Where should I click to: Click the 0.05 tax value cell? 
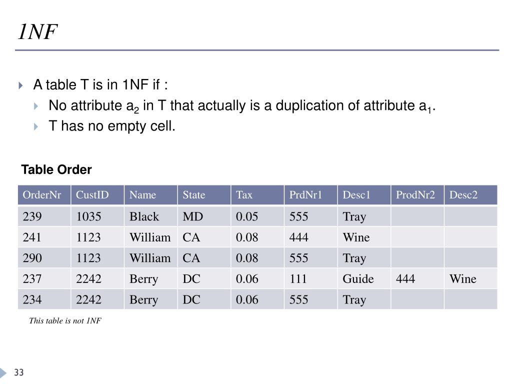tap(257, 216)
